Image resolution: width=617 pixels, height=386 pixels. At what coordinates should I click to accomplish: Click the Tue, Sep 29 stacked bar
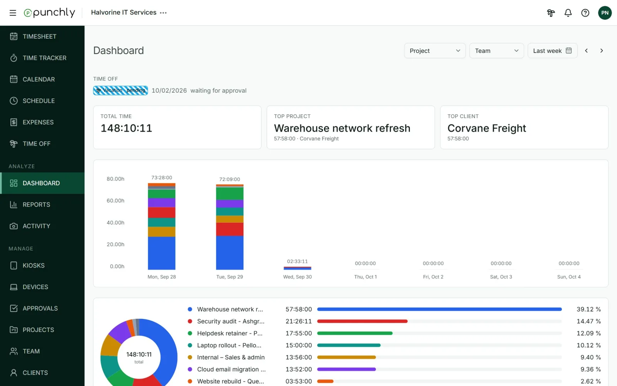tap(230, 227)
